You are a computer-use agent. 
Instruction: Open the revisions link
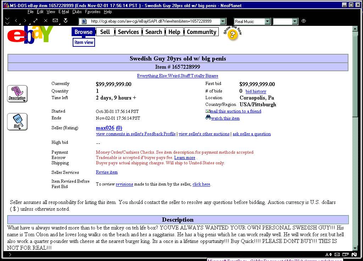click(124, 184)
